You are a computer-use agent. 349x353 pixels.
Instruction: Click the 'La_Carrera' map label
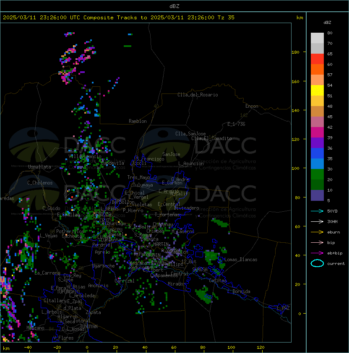47,273
